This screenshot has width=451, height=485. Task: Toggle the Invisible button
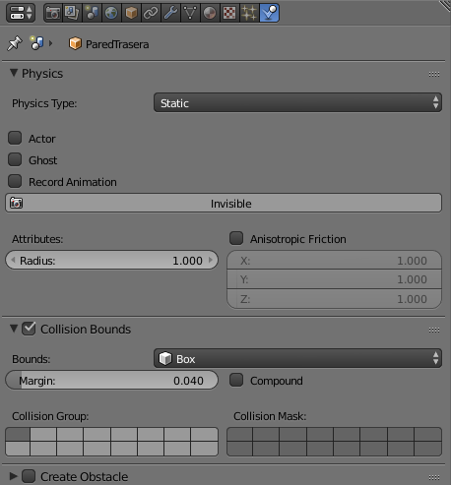click(x=224, y=203)
